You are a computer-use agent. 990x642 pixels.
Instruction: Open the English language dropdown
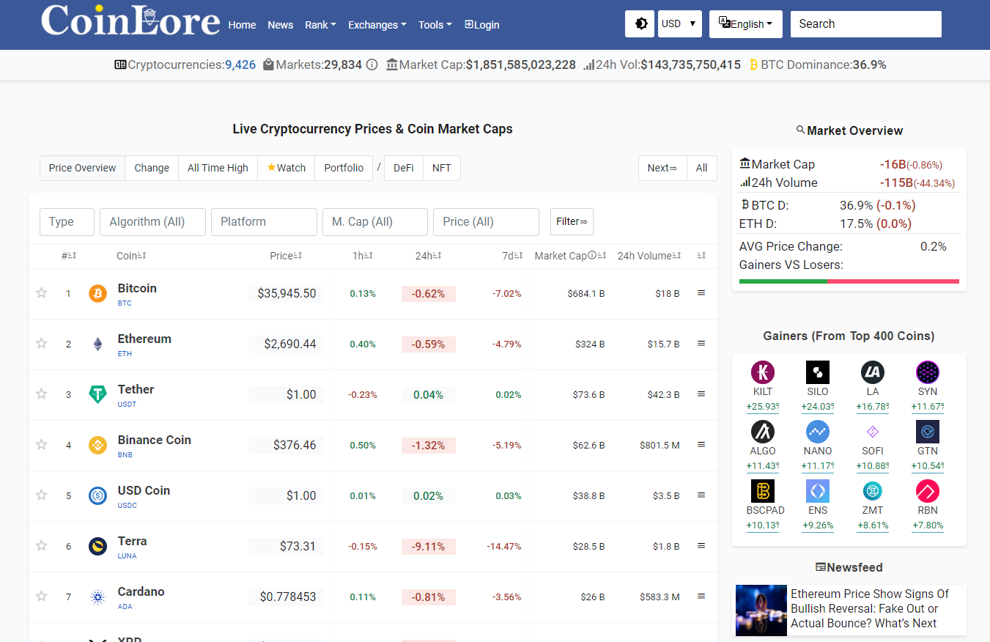[746, 23]
